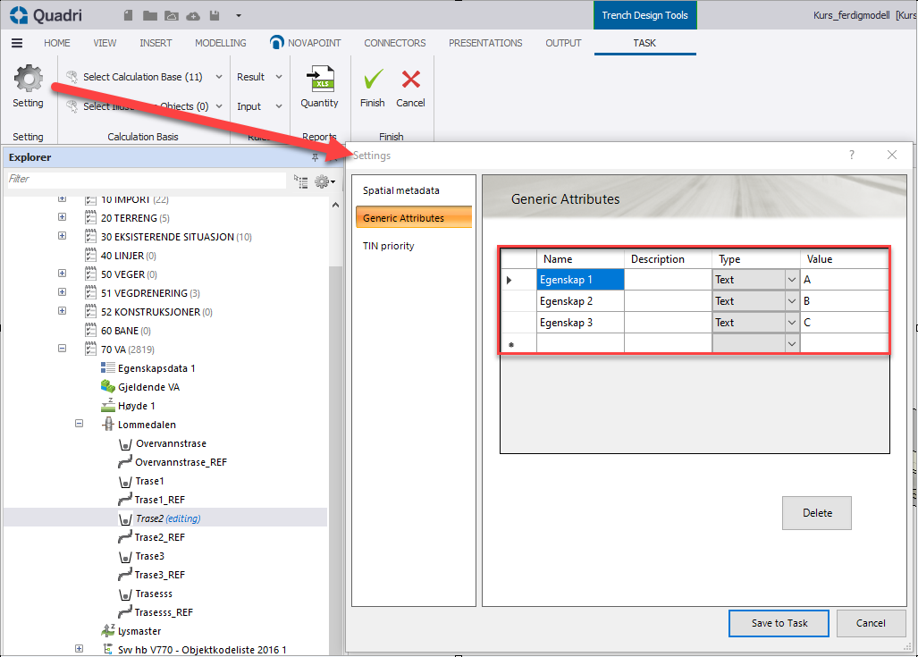
Task: Switch to the MODELLING ribbon tab
Action: (220, 43)
